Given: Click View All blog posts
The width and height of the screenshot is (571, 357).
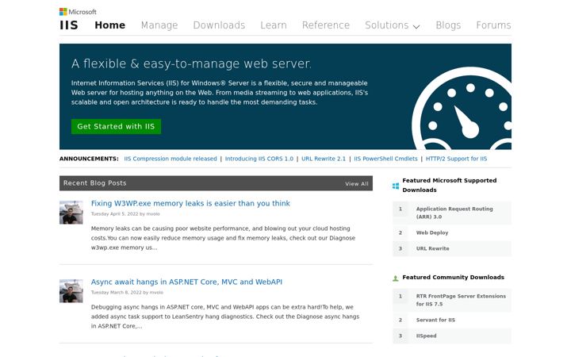Looking at the screenshot, I should [357, 183].
